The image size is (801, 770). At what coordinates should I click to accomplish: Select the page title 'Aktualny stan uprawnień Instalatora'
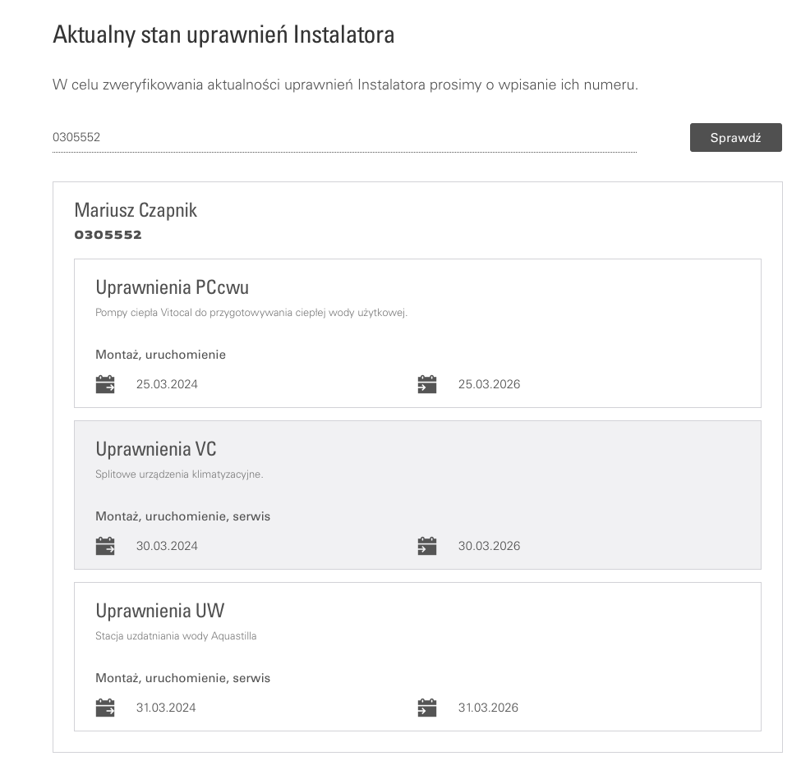tap(223, 34)
